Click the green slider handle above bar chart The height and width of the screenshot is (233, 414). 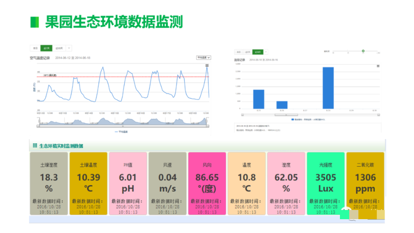tap(363, 51)
